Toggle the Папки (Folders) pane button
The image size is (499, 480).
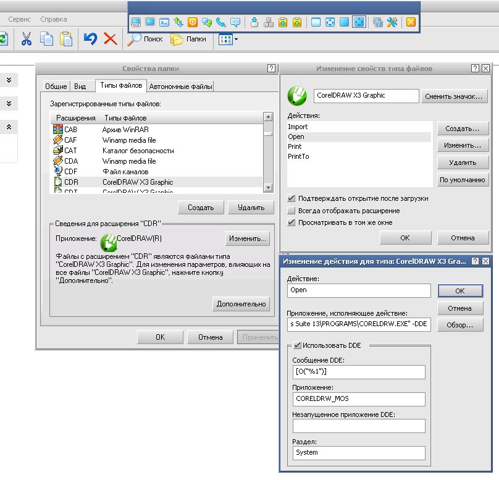(x=188, y=39)
